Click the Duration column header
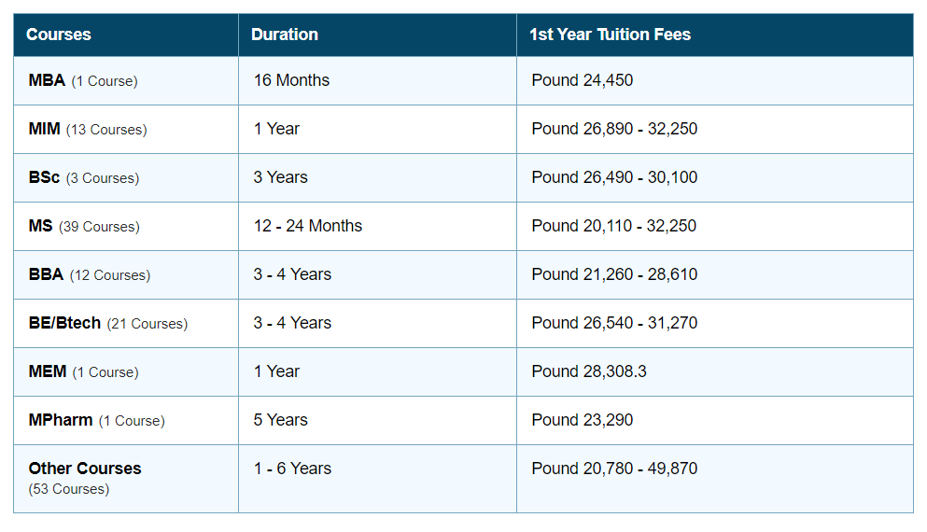Viewport: 927px width, 532px height. pyautogui.click(x=285, y=35)
